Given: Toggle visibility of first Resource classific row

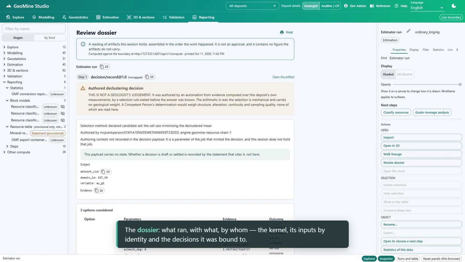Looking at the screenshot, I should pos(63,107).
